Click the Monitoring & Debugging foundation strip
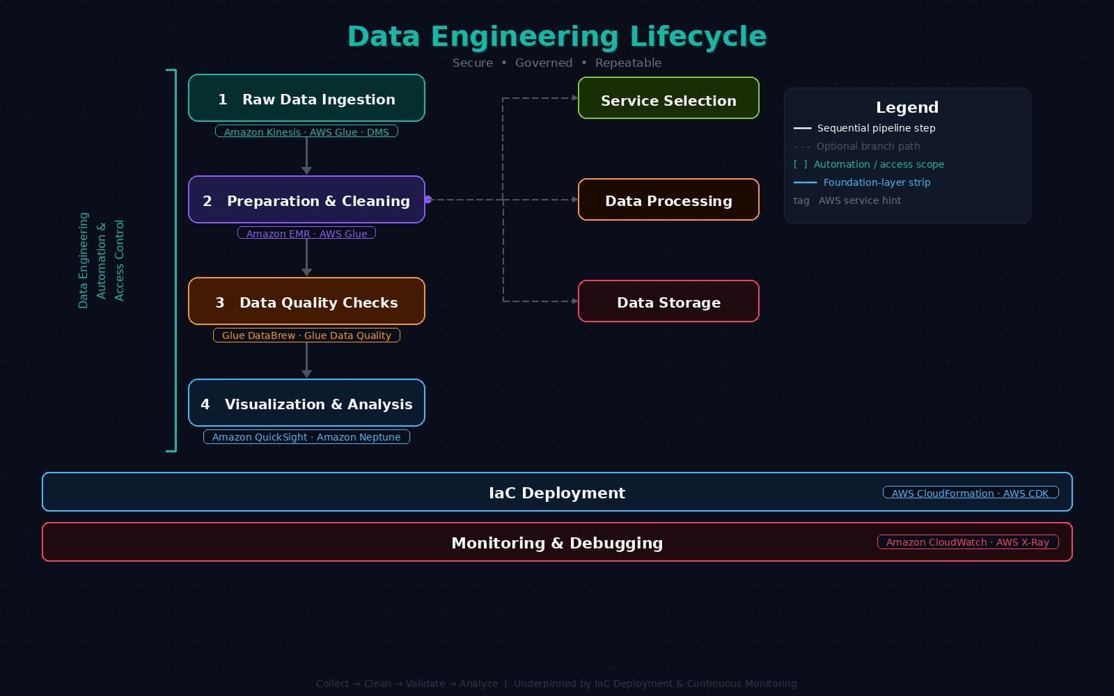This screenshot has width=1114, height=696. 556,542
